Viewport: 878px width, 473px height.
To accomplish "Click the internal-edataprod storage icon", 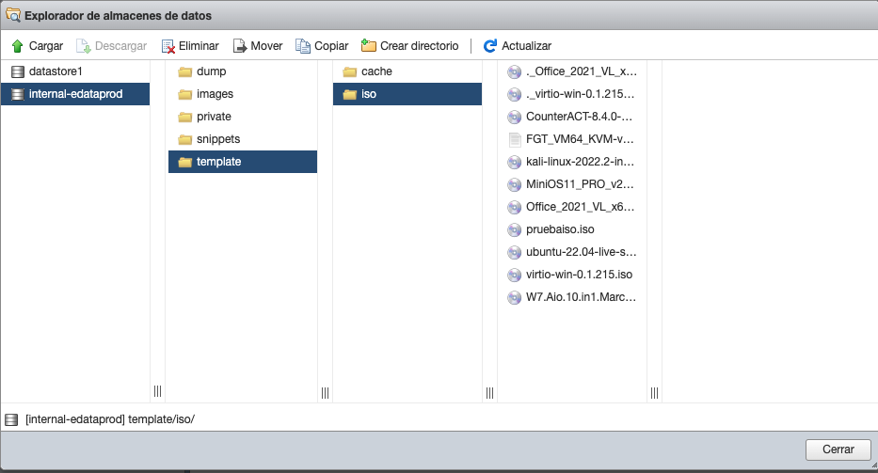I will point(18,94).
